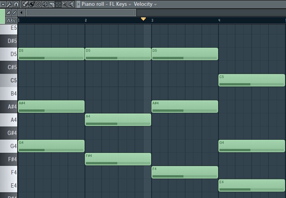The width and height of the screenshot is (286, 198).
Task: Click the D5 piano key
Action: point(9,54)
